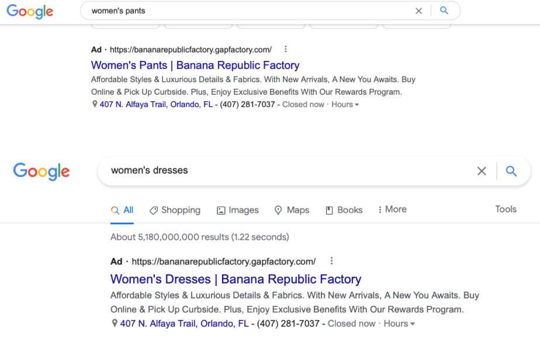Open the More menu in the search tabs
This screenshot has width=540, height=358.
click(392, 209)
